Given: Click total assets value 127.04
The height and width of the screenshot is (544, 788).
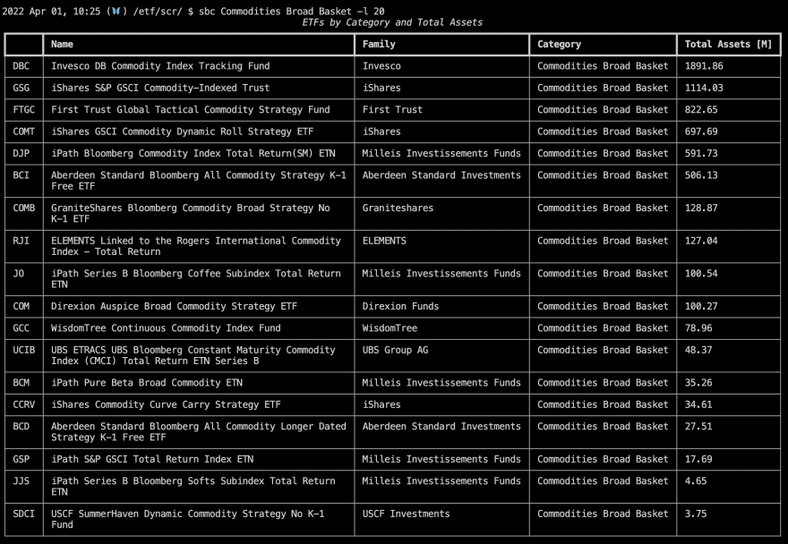Looking at the screenshot, I should (x=701, y=241).
